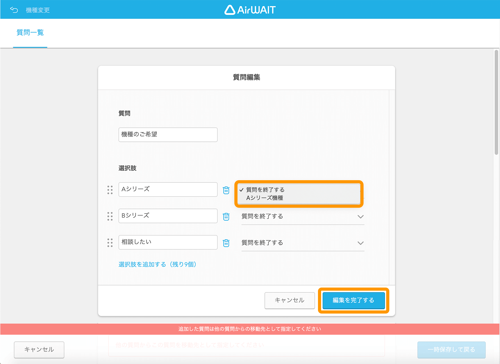Screen dimensions: 500x364
Task: Click キャンセル button in the edit dialog
Action: point(290,300)
